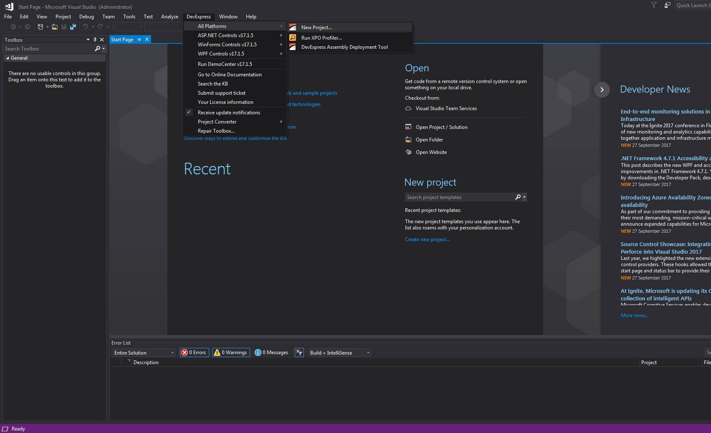Toggle the 0 Warnings filter button
Viewport: 711px width, 433px height.
[x=231, y=352]
